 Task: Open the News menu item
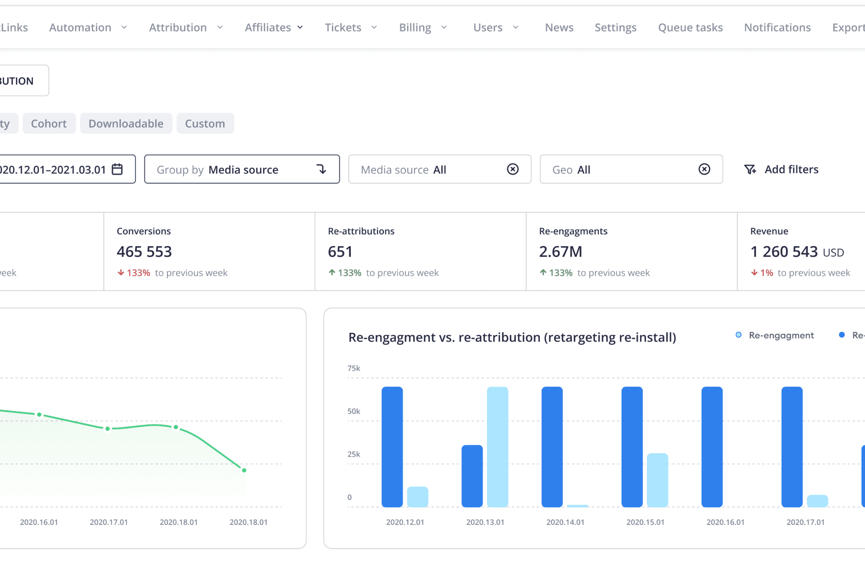(559, 28)
